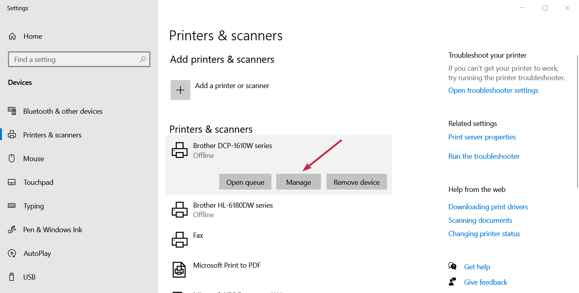Click the plus icon to add printer
This screenshot has height=293, width=579.
coord(180,90)
